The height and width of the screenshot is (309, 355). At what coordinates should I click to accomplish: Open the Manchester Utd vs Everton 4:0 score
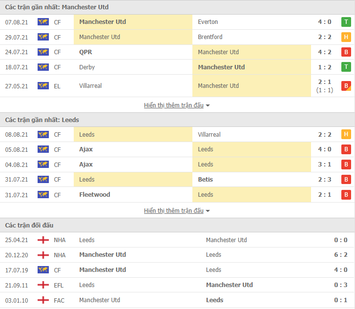[324, 22]
